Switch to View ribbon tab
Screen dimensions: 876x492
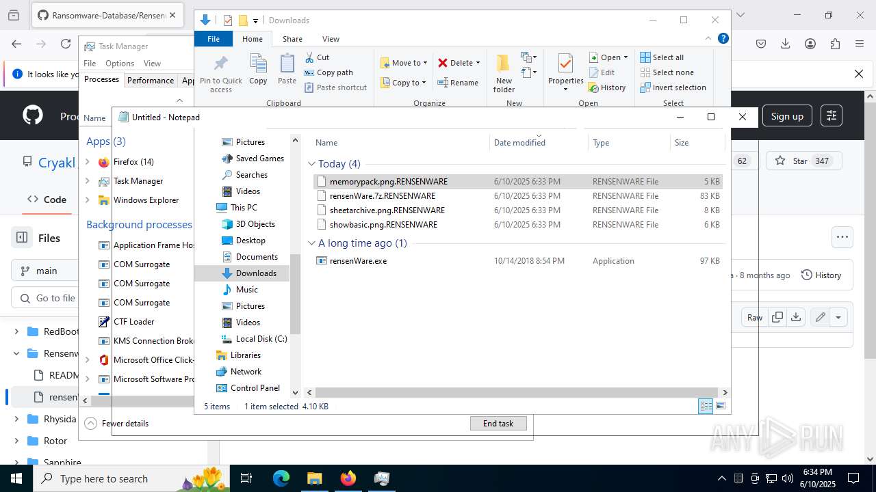(331, 39)
